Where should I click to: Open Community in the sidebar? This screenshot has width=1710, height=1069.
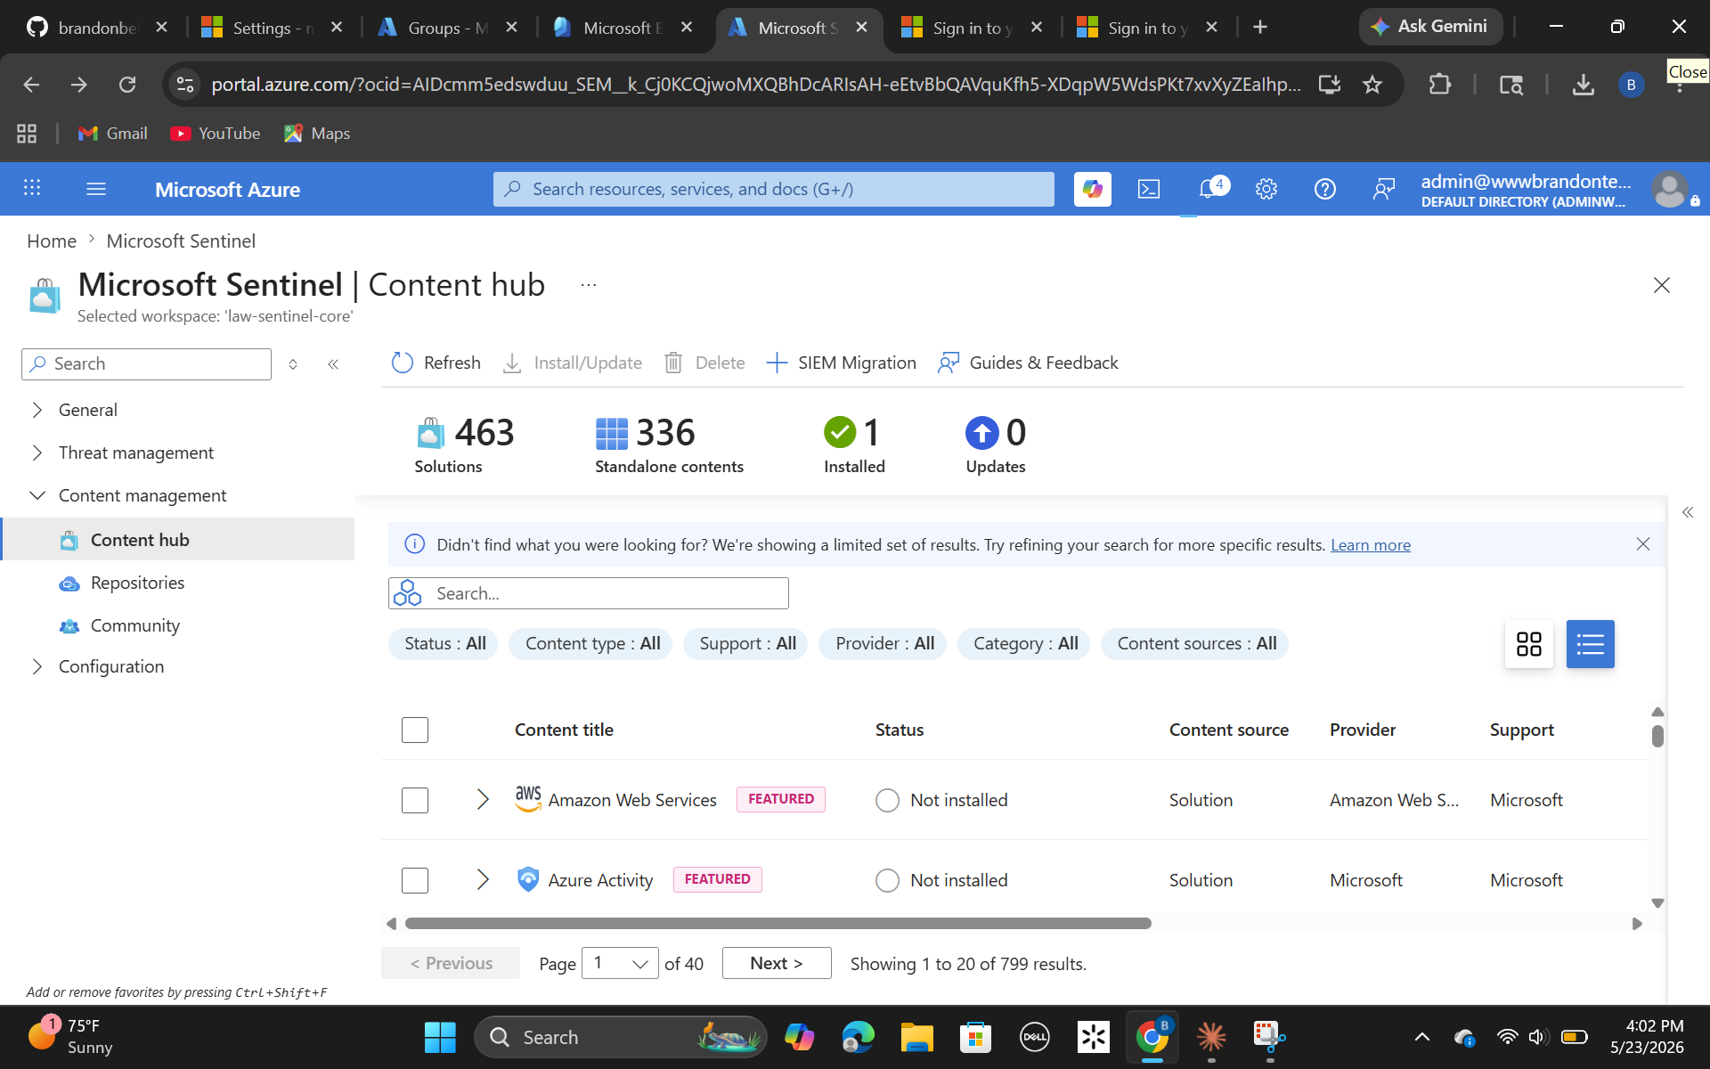[x=134, y=625]
